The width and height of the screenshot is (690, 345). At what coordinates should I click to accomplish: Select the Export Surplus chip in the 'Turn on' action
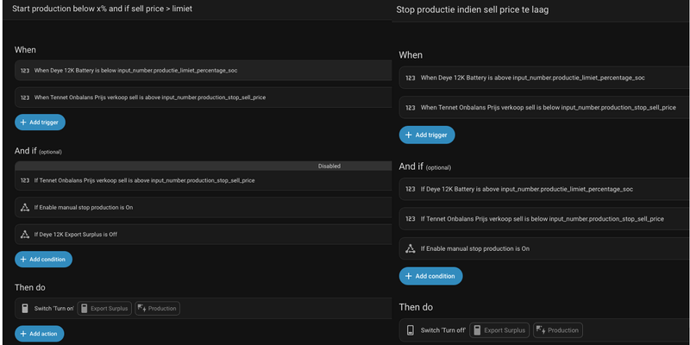(104, 309)
